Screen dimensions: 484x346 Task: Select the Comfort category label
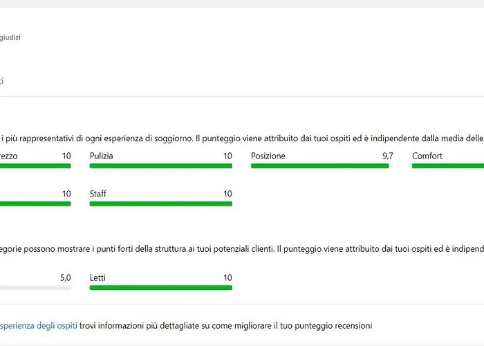tap(427, 156)
